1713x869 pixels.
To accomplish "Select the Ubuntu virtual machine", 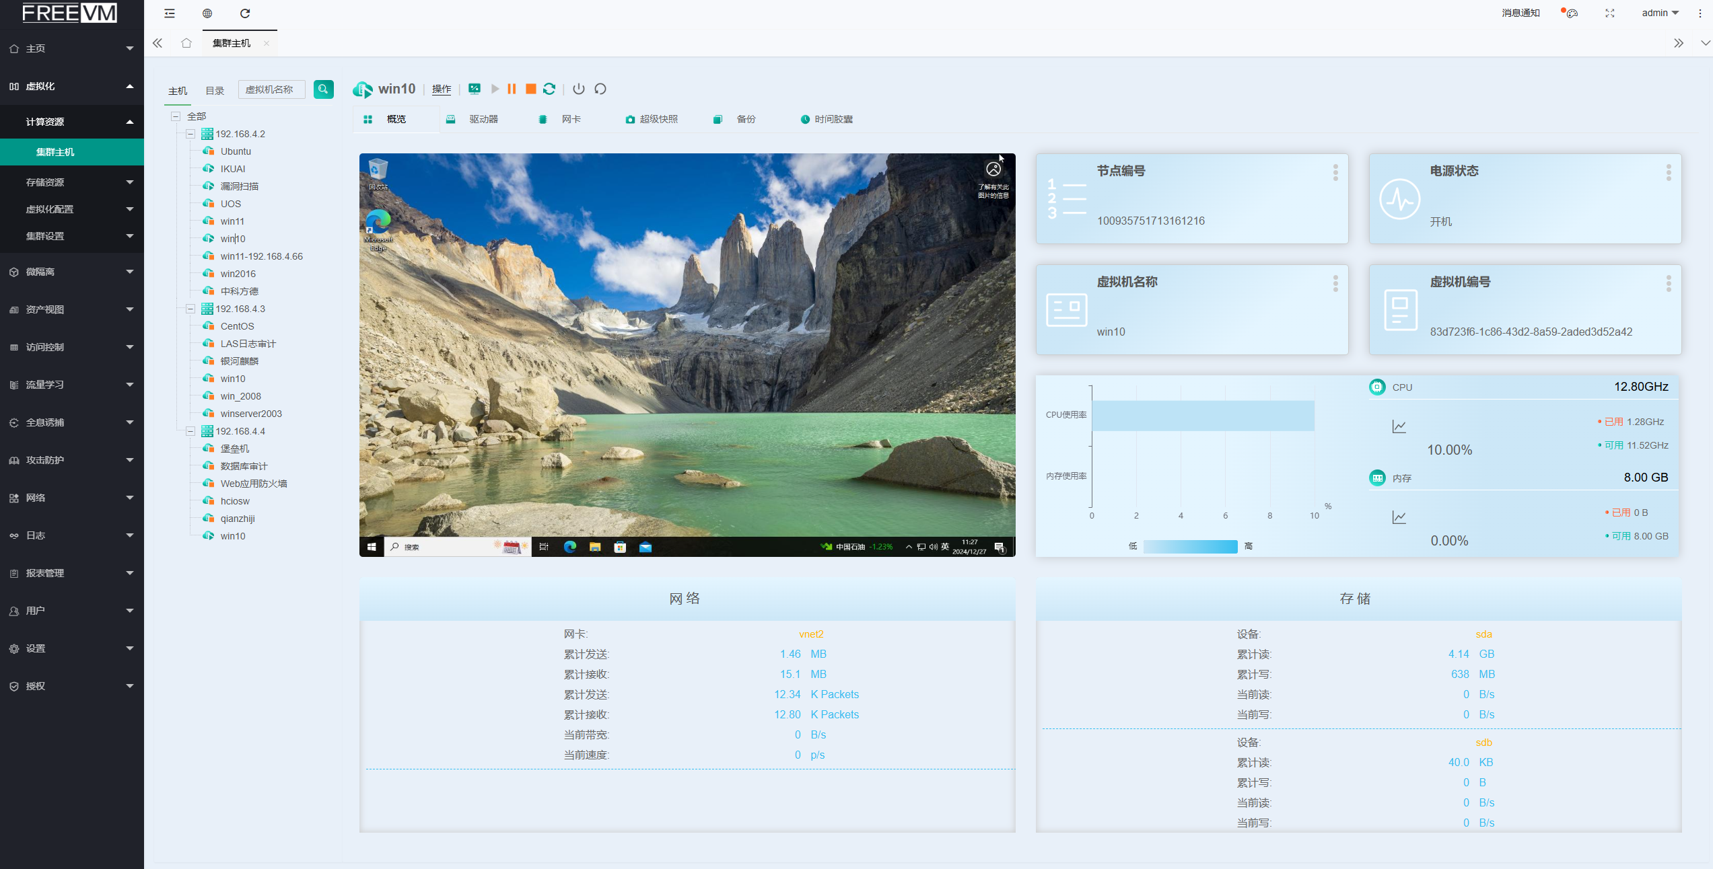I will click(236, 151).
